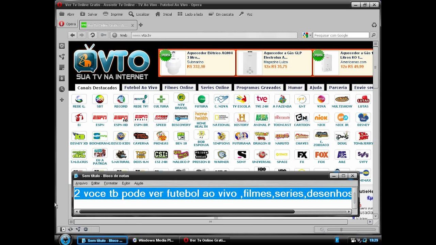This screenshot has height=245, width=436.
Task: Open the DISCOVERY channel icon
Action: (181, 117)
